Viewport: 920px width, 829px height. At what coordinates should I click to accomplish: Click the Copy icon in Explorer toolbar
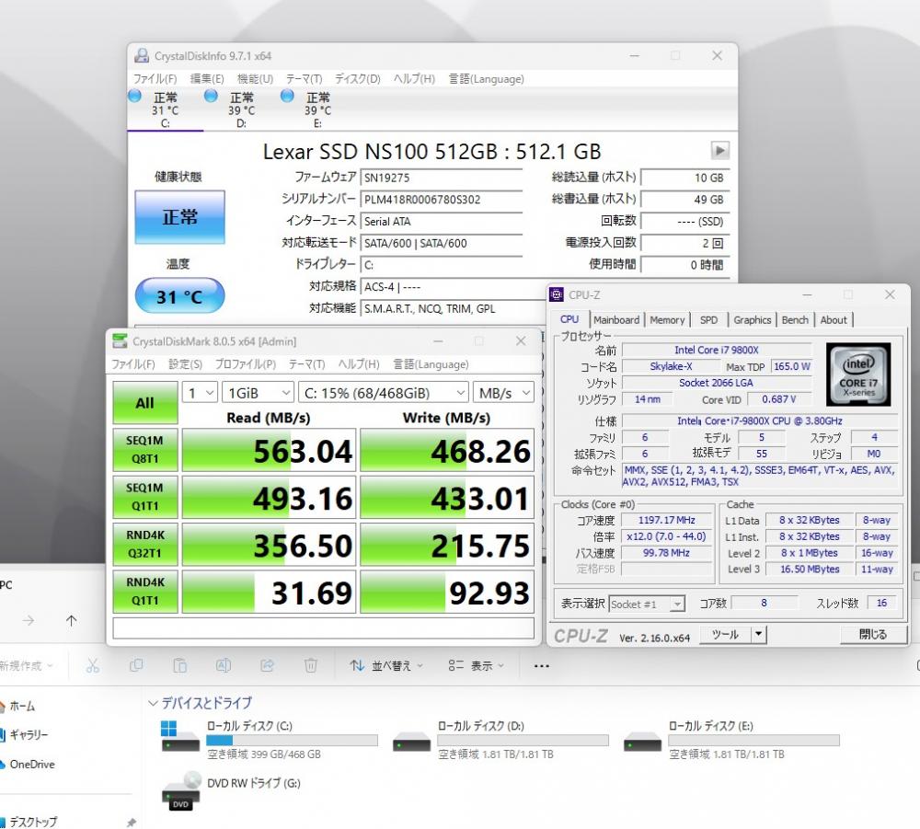point(136,665)
